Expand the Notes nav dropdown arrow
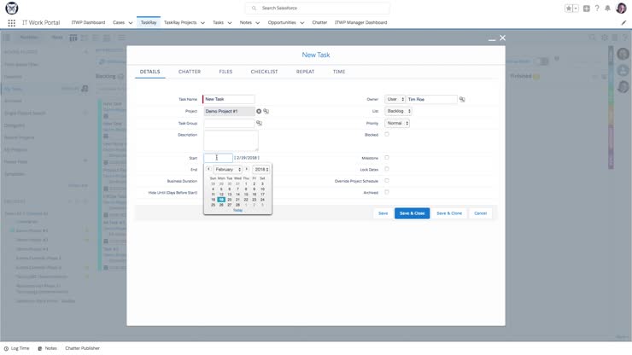This screenshot has width=632, height=355. [258, 23]
